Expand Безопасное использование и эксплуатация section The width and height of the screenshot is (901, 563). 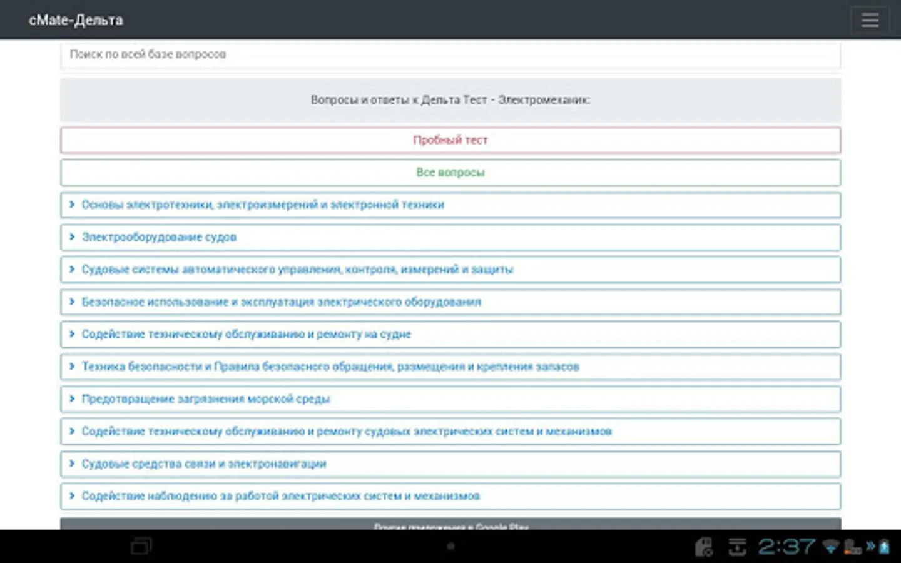point(450,302)
